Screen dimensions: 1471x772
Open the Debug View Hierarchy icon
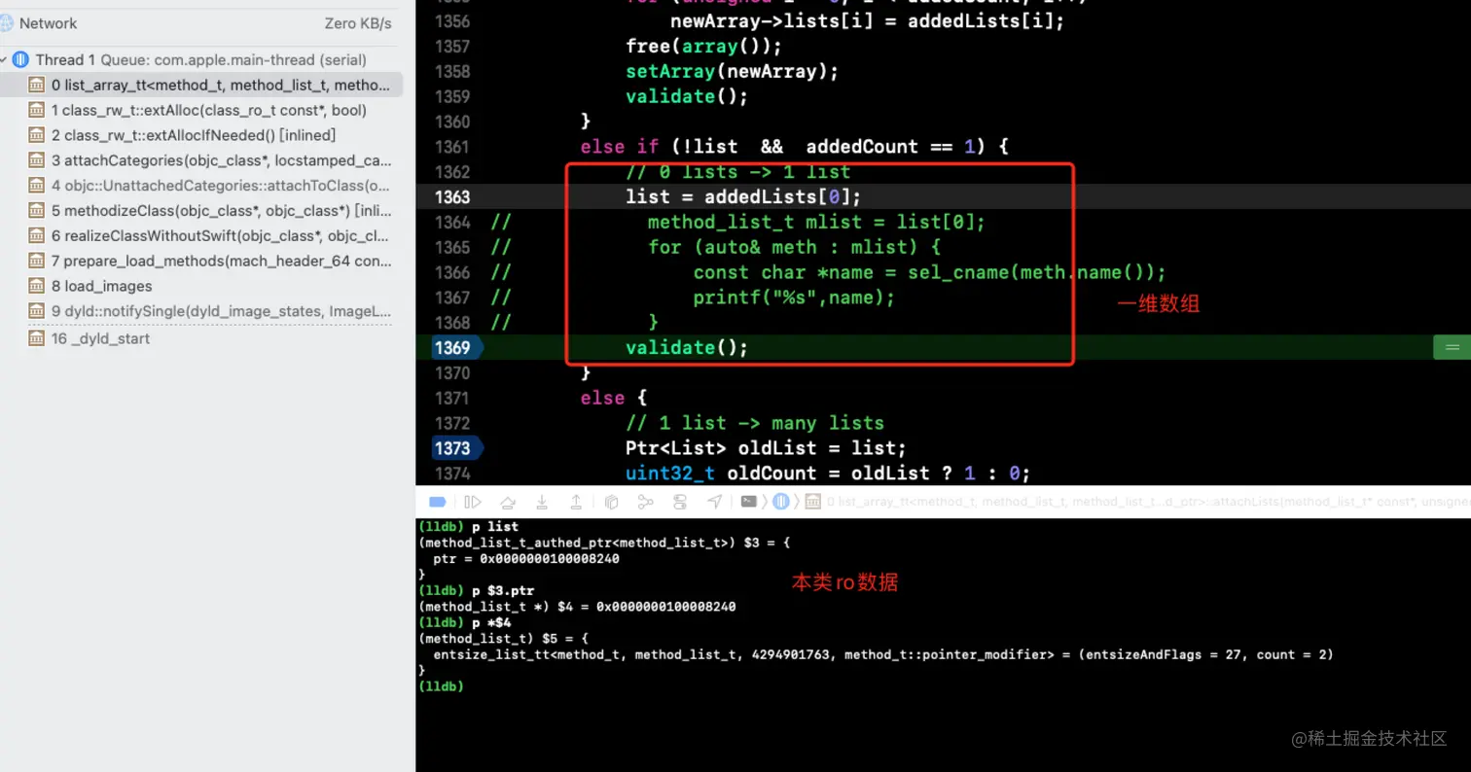611,502
